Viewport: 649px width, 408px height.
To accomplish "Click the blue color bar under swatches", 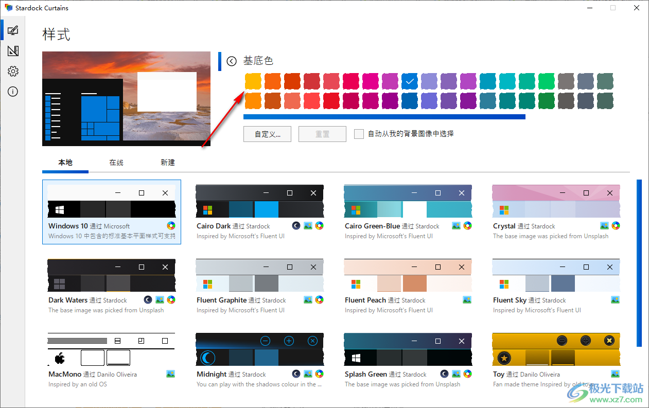I will 384,117.
